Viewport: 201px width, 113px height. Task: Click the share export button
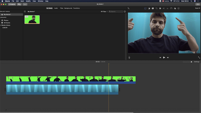pos(198,4)
